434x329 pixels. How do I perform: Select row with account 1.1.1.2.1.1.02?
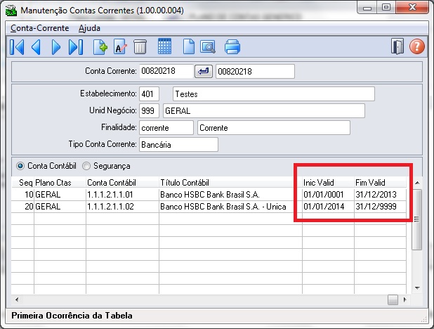pos(209,207)
